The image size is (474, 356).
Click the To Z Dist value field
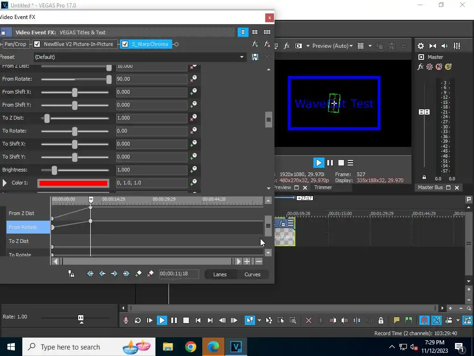pos(152,118)
